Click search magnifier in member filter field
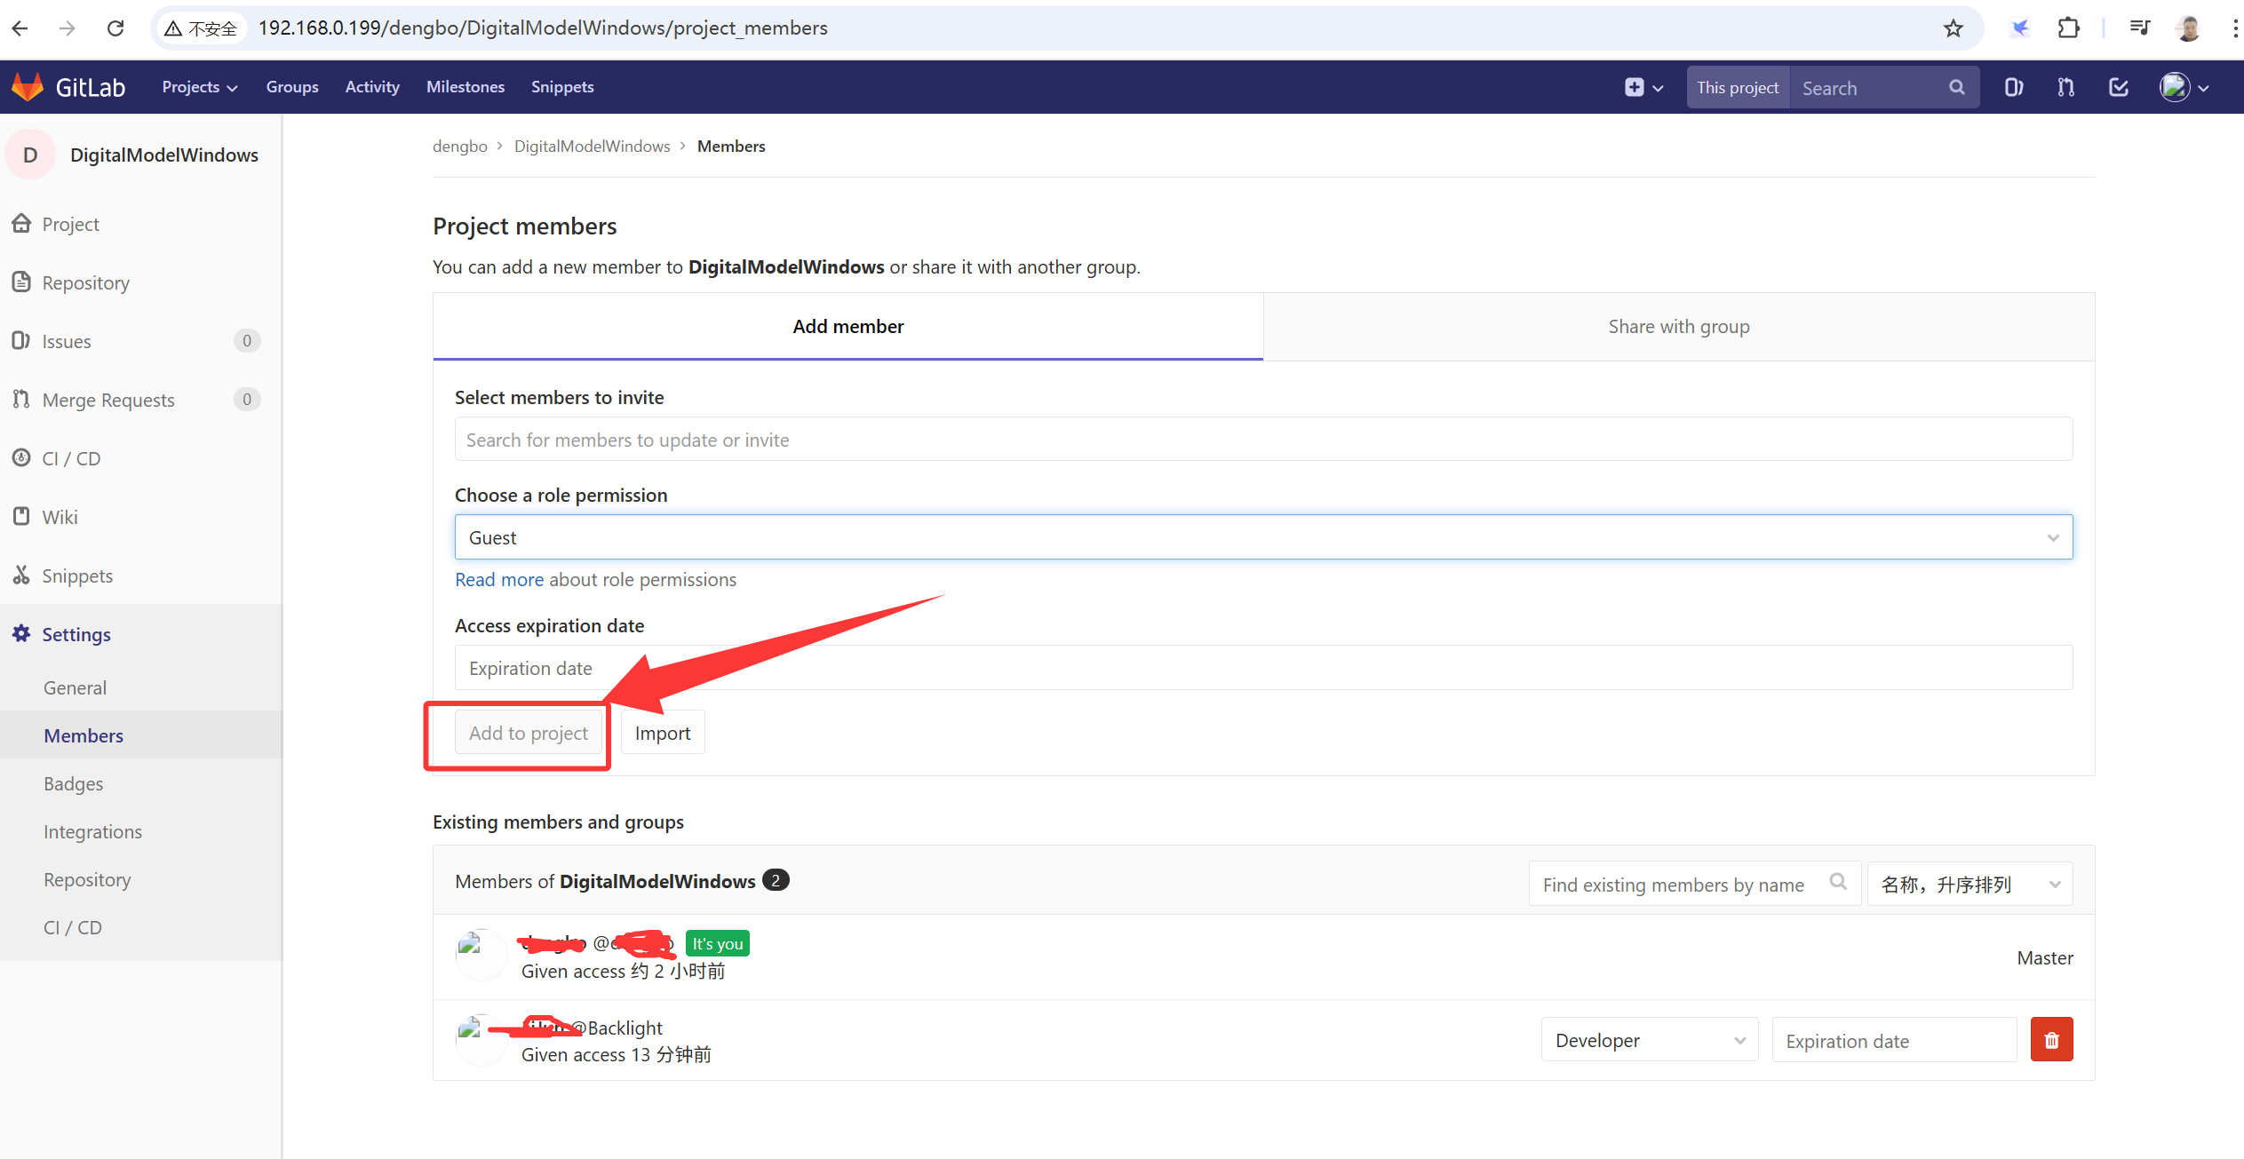Viewport: 2244px width, 1159px height. [x=1838, y=882]
